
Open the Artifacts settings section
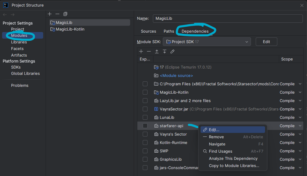[19, 55]
